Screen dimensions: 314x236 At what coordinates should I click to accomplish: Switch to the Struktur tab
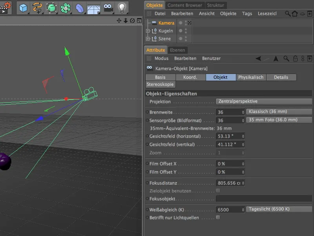[x=215, y=5]
